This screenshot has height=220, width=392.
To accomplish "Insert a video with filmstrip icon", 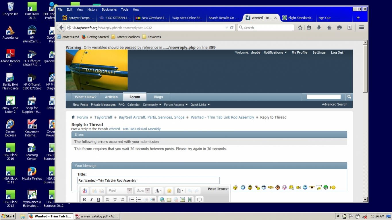I will [x=190, y=199].
